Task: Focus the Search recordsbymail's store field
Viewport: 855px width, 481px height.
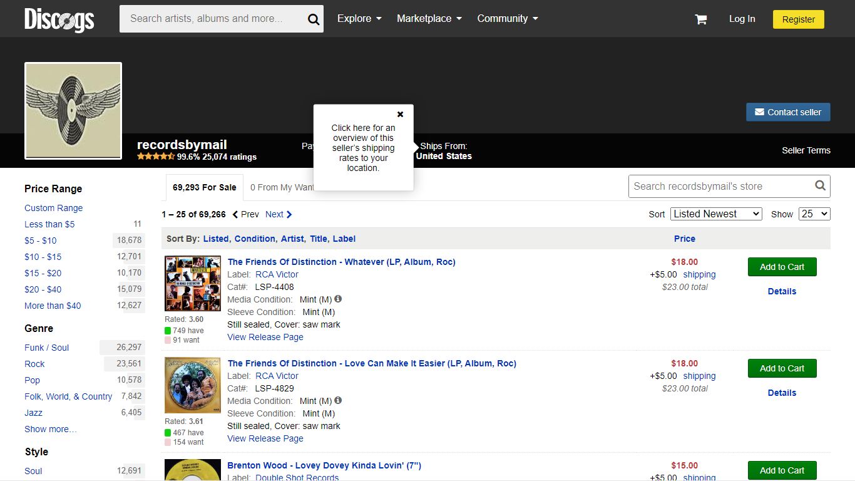Action: coord(720,186)
